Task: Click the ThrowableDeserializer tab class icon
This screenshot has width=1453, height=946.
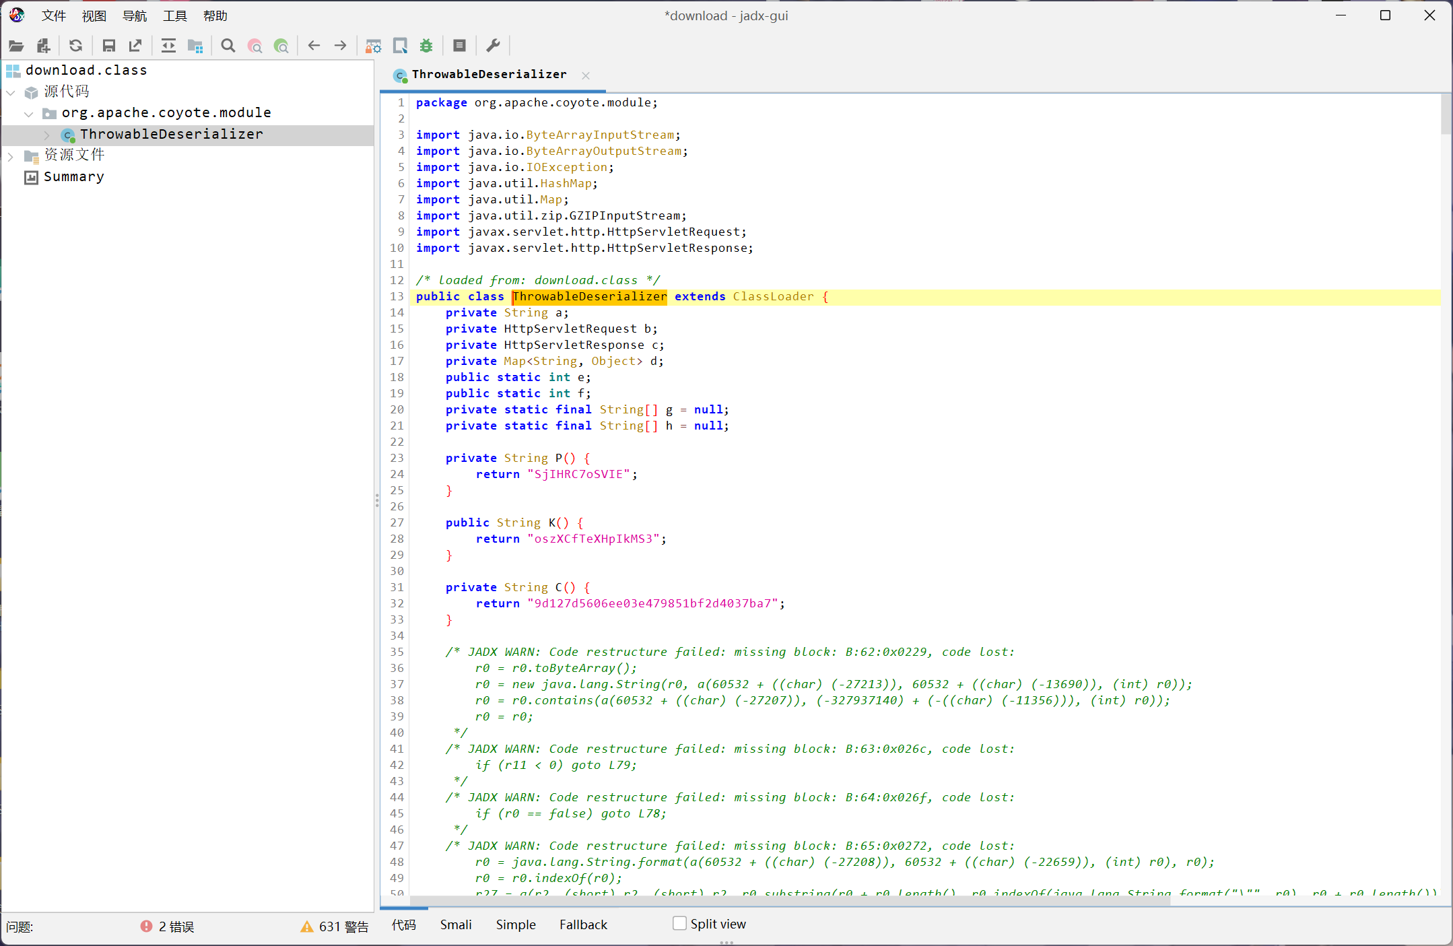Action: 401,75
